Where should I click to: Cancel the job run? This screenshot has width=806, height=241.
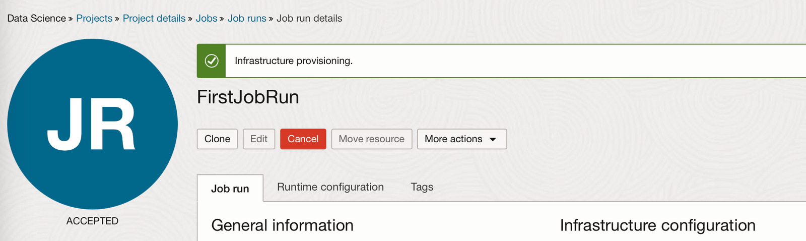[303, 139]
